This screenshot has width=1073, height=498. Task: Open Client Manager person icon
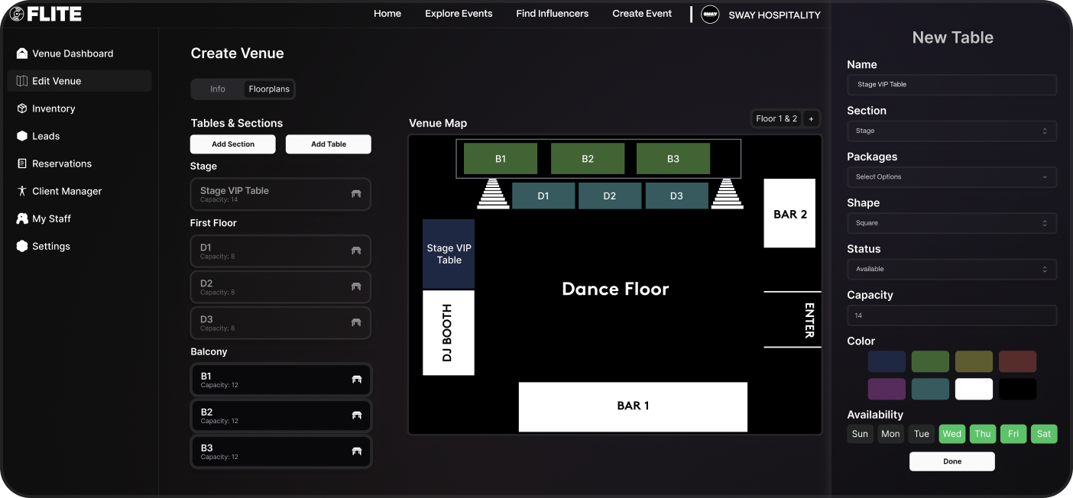pos(22,191)
